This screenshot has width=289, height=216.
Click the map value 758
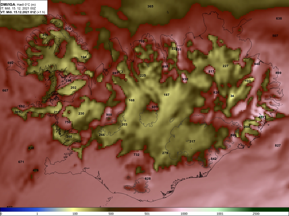[68, 122]
